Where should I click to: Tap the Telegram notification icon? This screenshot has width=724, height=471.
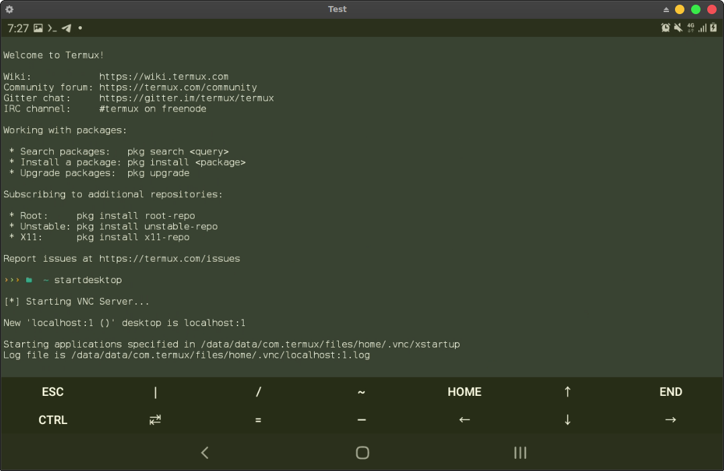coord(65,28)
